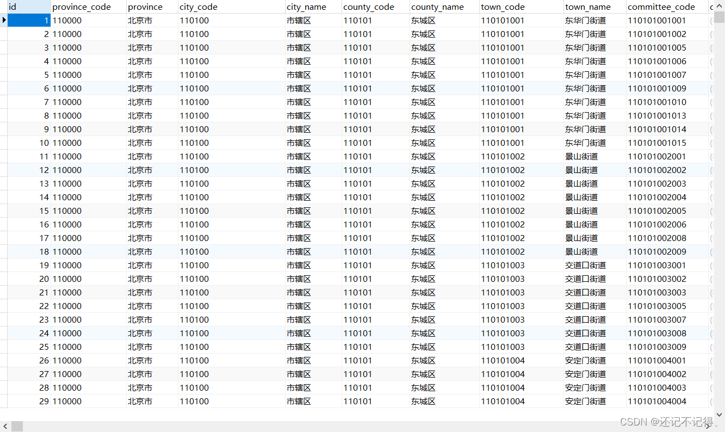
Task: Select the county_code column header
Action: 375,7
